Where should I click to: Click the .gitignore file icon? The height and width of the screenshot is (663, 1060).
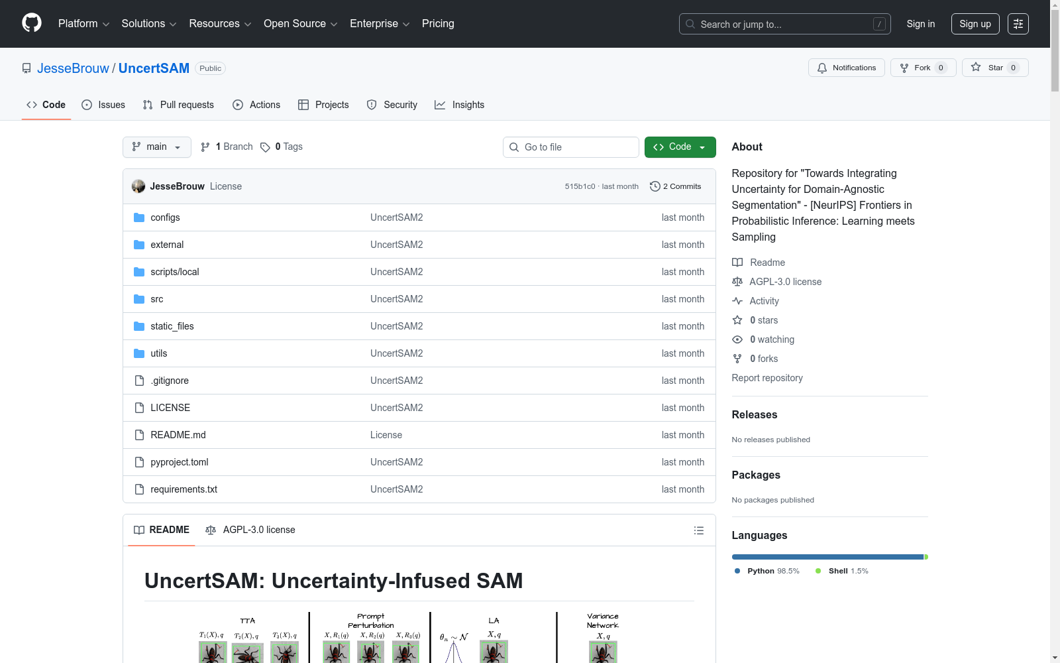point(139,381)
